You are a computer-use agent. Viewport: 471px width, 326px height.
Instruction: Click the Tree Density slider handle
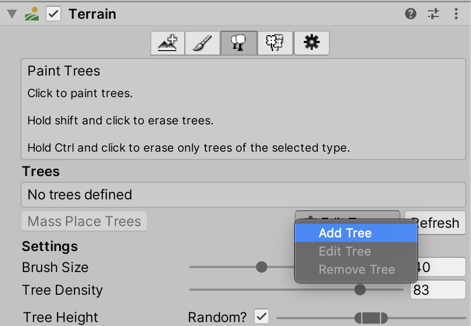[360, 290]
